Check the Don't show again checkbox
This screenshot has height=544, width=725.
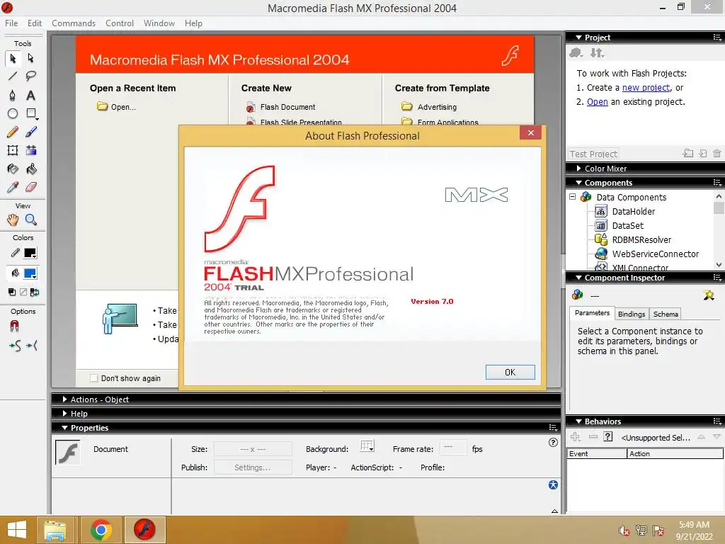(x=94, y=378)
